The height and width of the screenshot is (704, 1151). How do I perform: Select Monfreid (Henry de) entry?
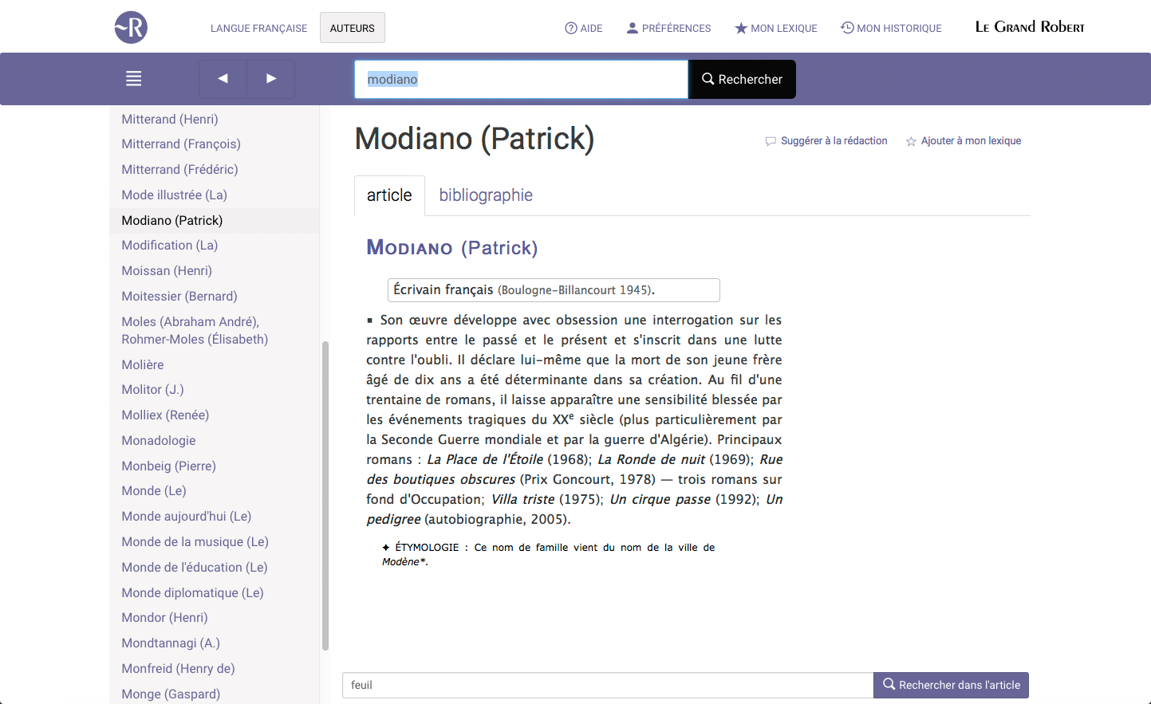pyautogui.click(x=178, y=668)
